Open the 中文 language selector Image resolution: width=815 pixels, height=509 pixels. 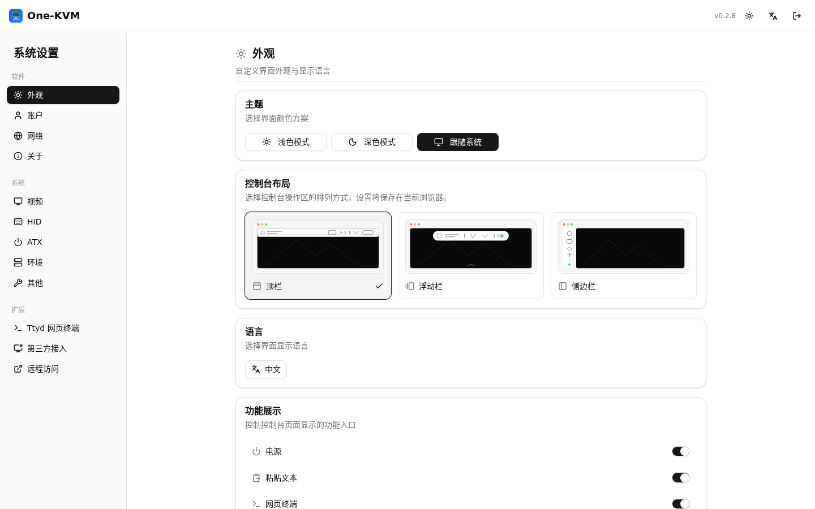[x=266, y=369]
